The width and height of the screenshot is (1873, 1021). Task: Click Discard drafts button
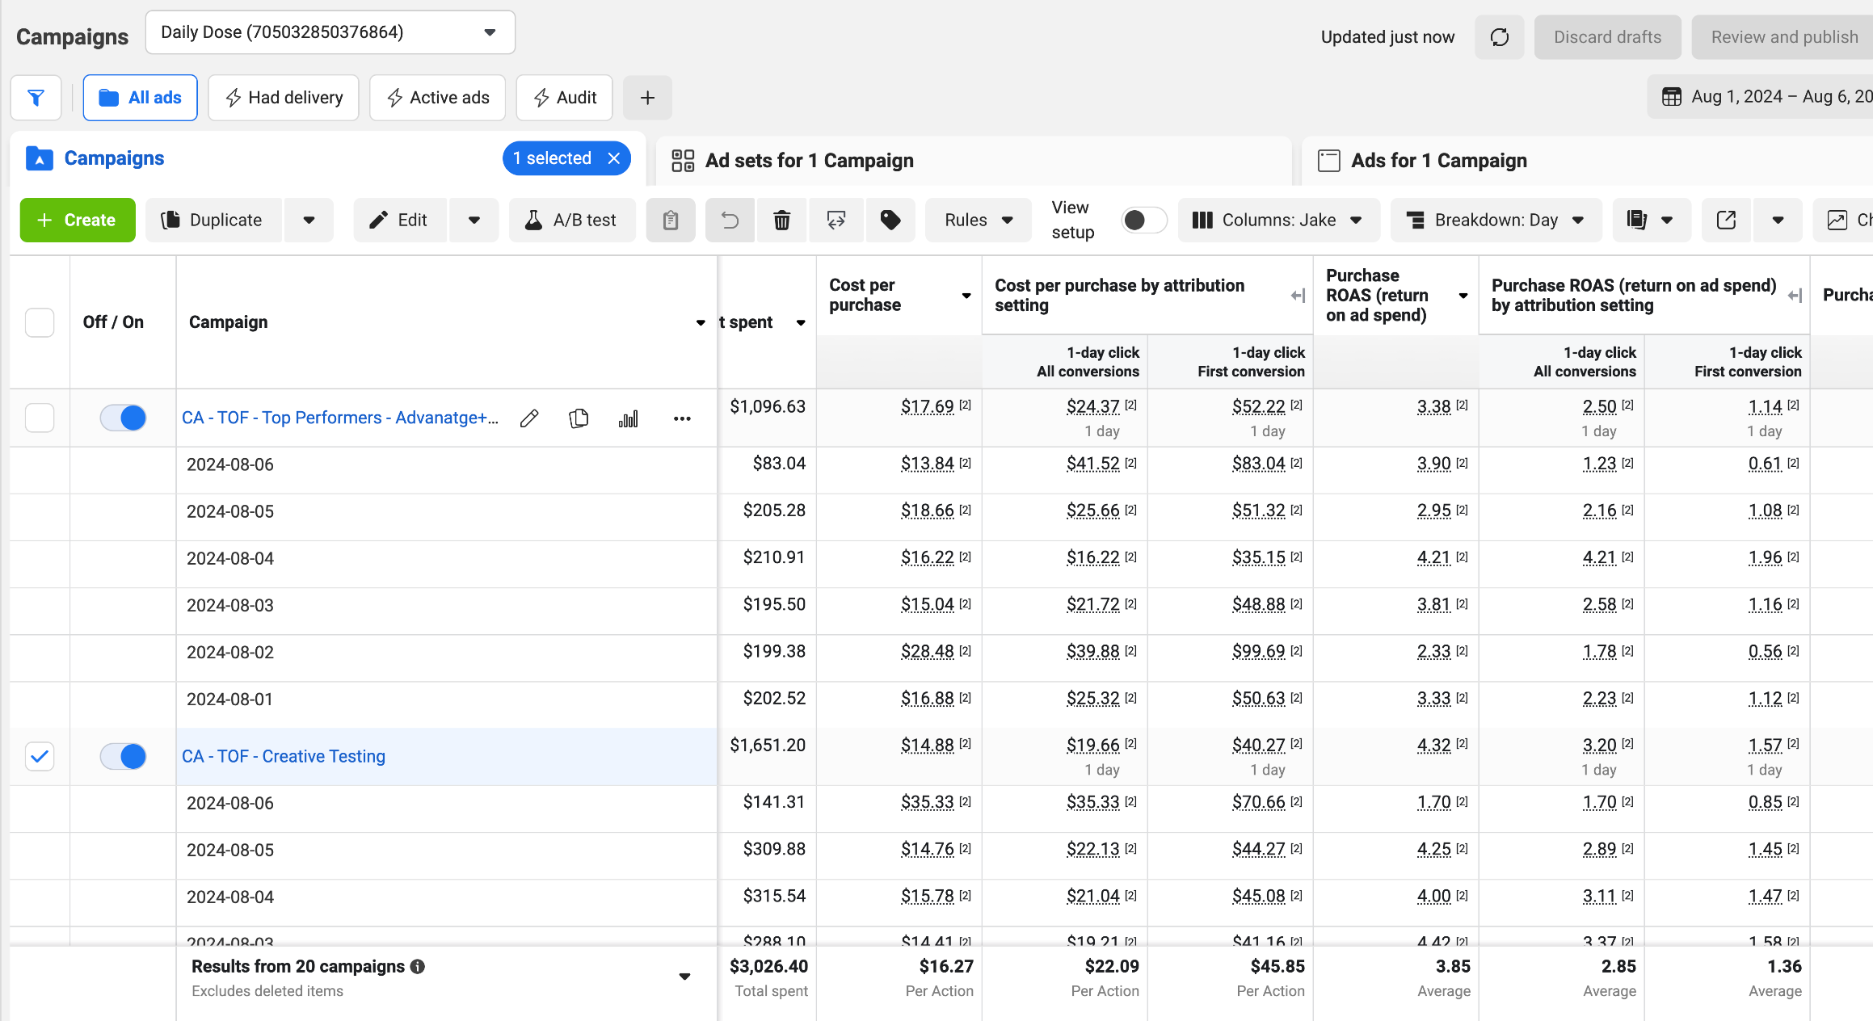tap(1607, 37)
